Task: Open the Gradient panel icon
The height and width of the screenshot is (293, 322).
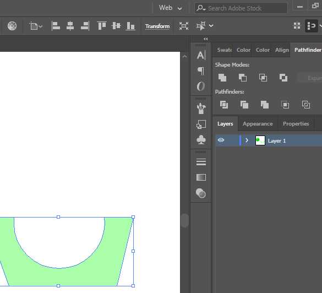Action: (201, 177)
